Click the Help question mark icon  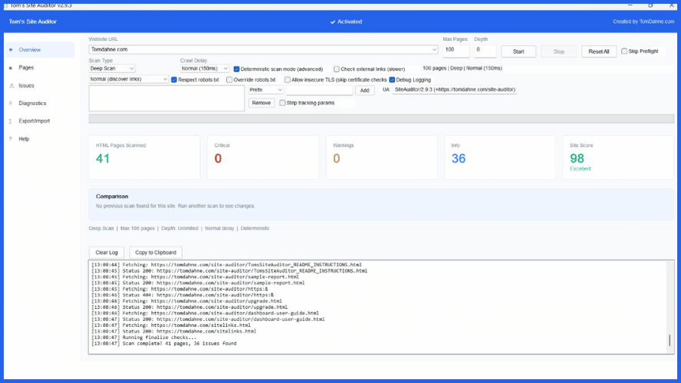click(11, 139)
